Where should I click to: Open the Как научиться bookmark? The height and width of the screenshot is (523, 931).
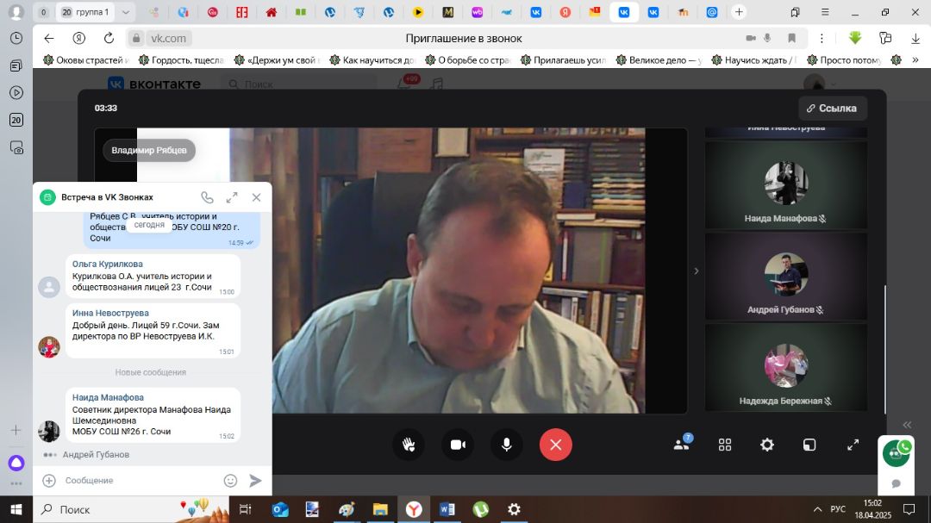tap(372, 60)
